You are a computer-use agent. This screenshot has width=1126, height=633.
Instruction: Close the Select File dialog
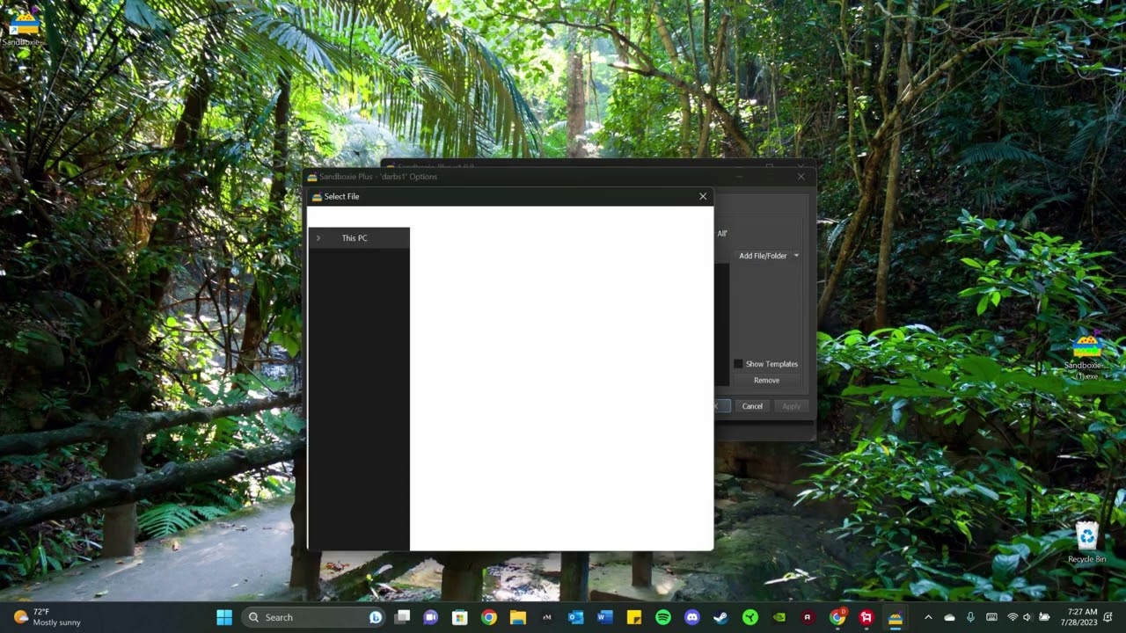[703, 196]
